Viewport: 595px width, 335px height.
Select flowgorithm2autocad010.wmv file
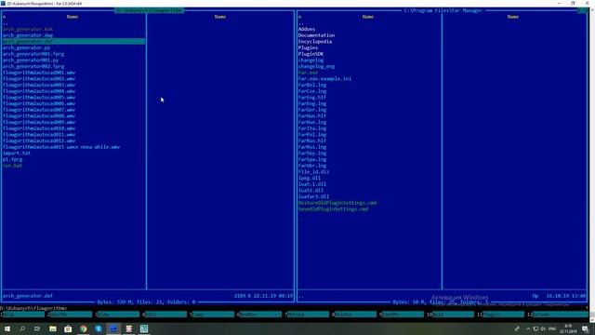tap(39, 128)
